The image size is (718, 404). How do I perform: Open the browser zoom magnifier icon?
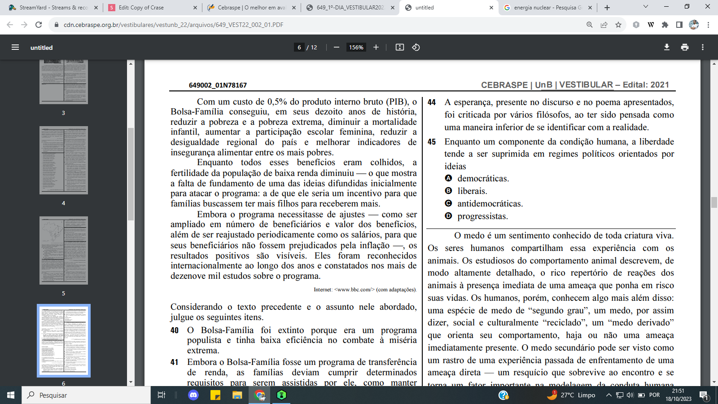tap(590, 25)
